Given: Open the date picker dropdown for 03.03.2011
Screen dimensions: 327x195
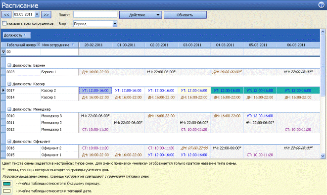Looking at the screenshot, I should 37,14.
